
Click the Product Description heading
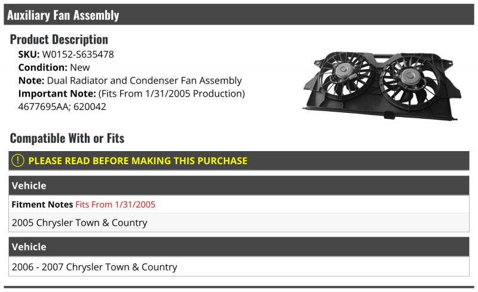pyautogui.click(x=59, y=39)
